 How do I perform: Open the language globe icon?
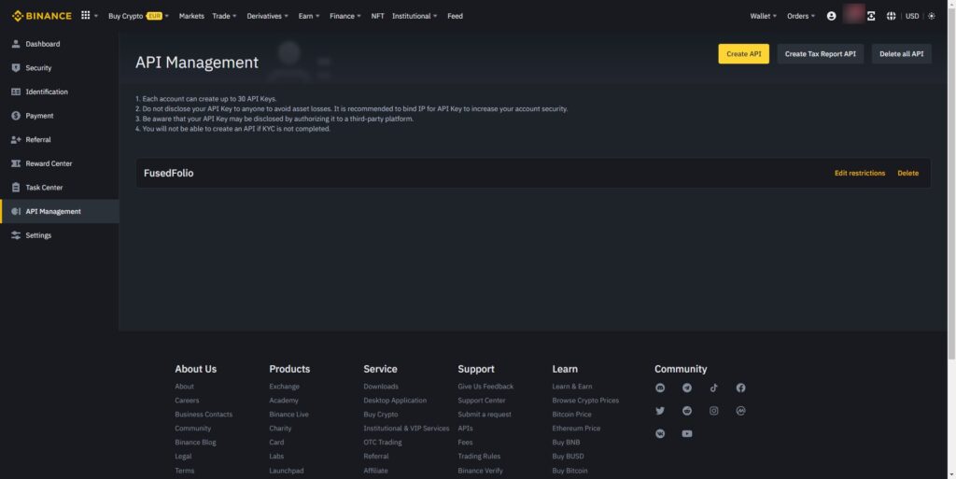coord(891,16)
